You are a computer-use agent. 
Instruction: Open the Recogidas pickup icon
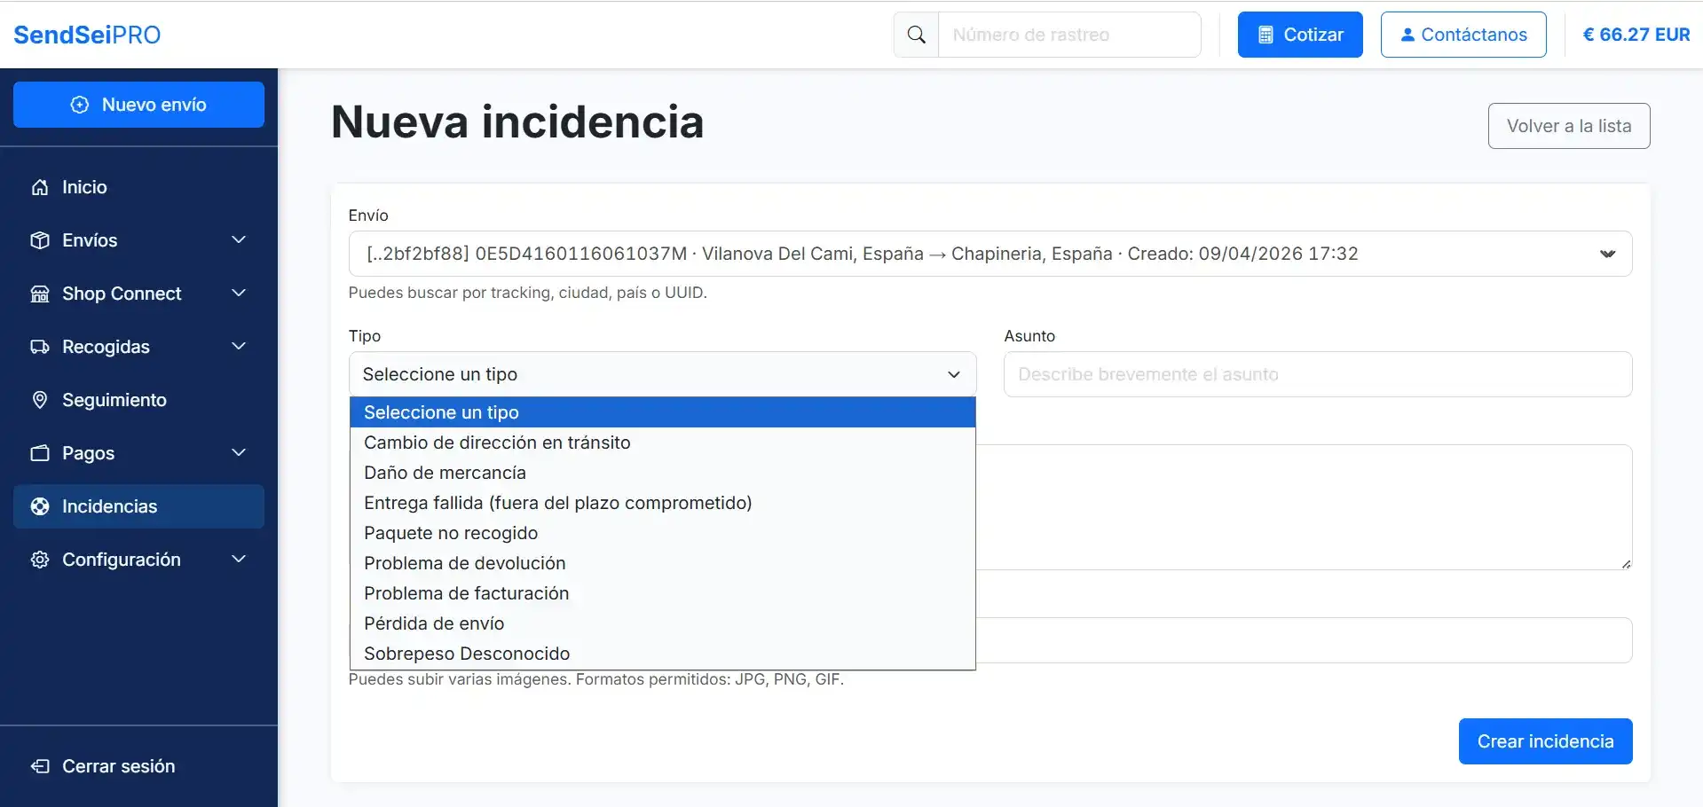click(x=40, y=346)
